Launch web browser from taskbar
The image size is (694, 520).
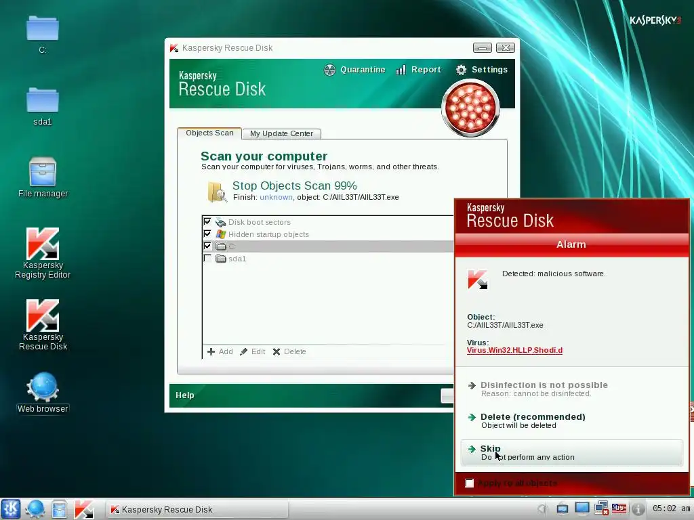[x=35, y=509]
